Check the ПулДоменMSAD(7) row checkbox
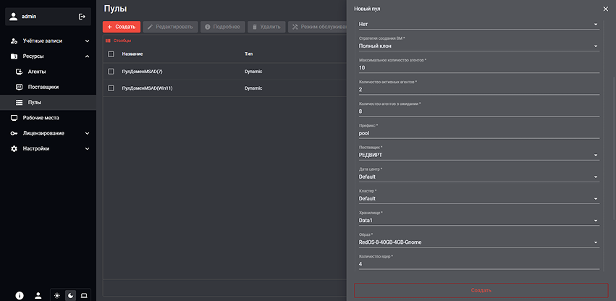The image size is (616, 301). click(x=111, y=72)
